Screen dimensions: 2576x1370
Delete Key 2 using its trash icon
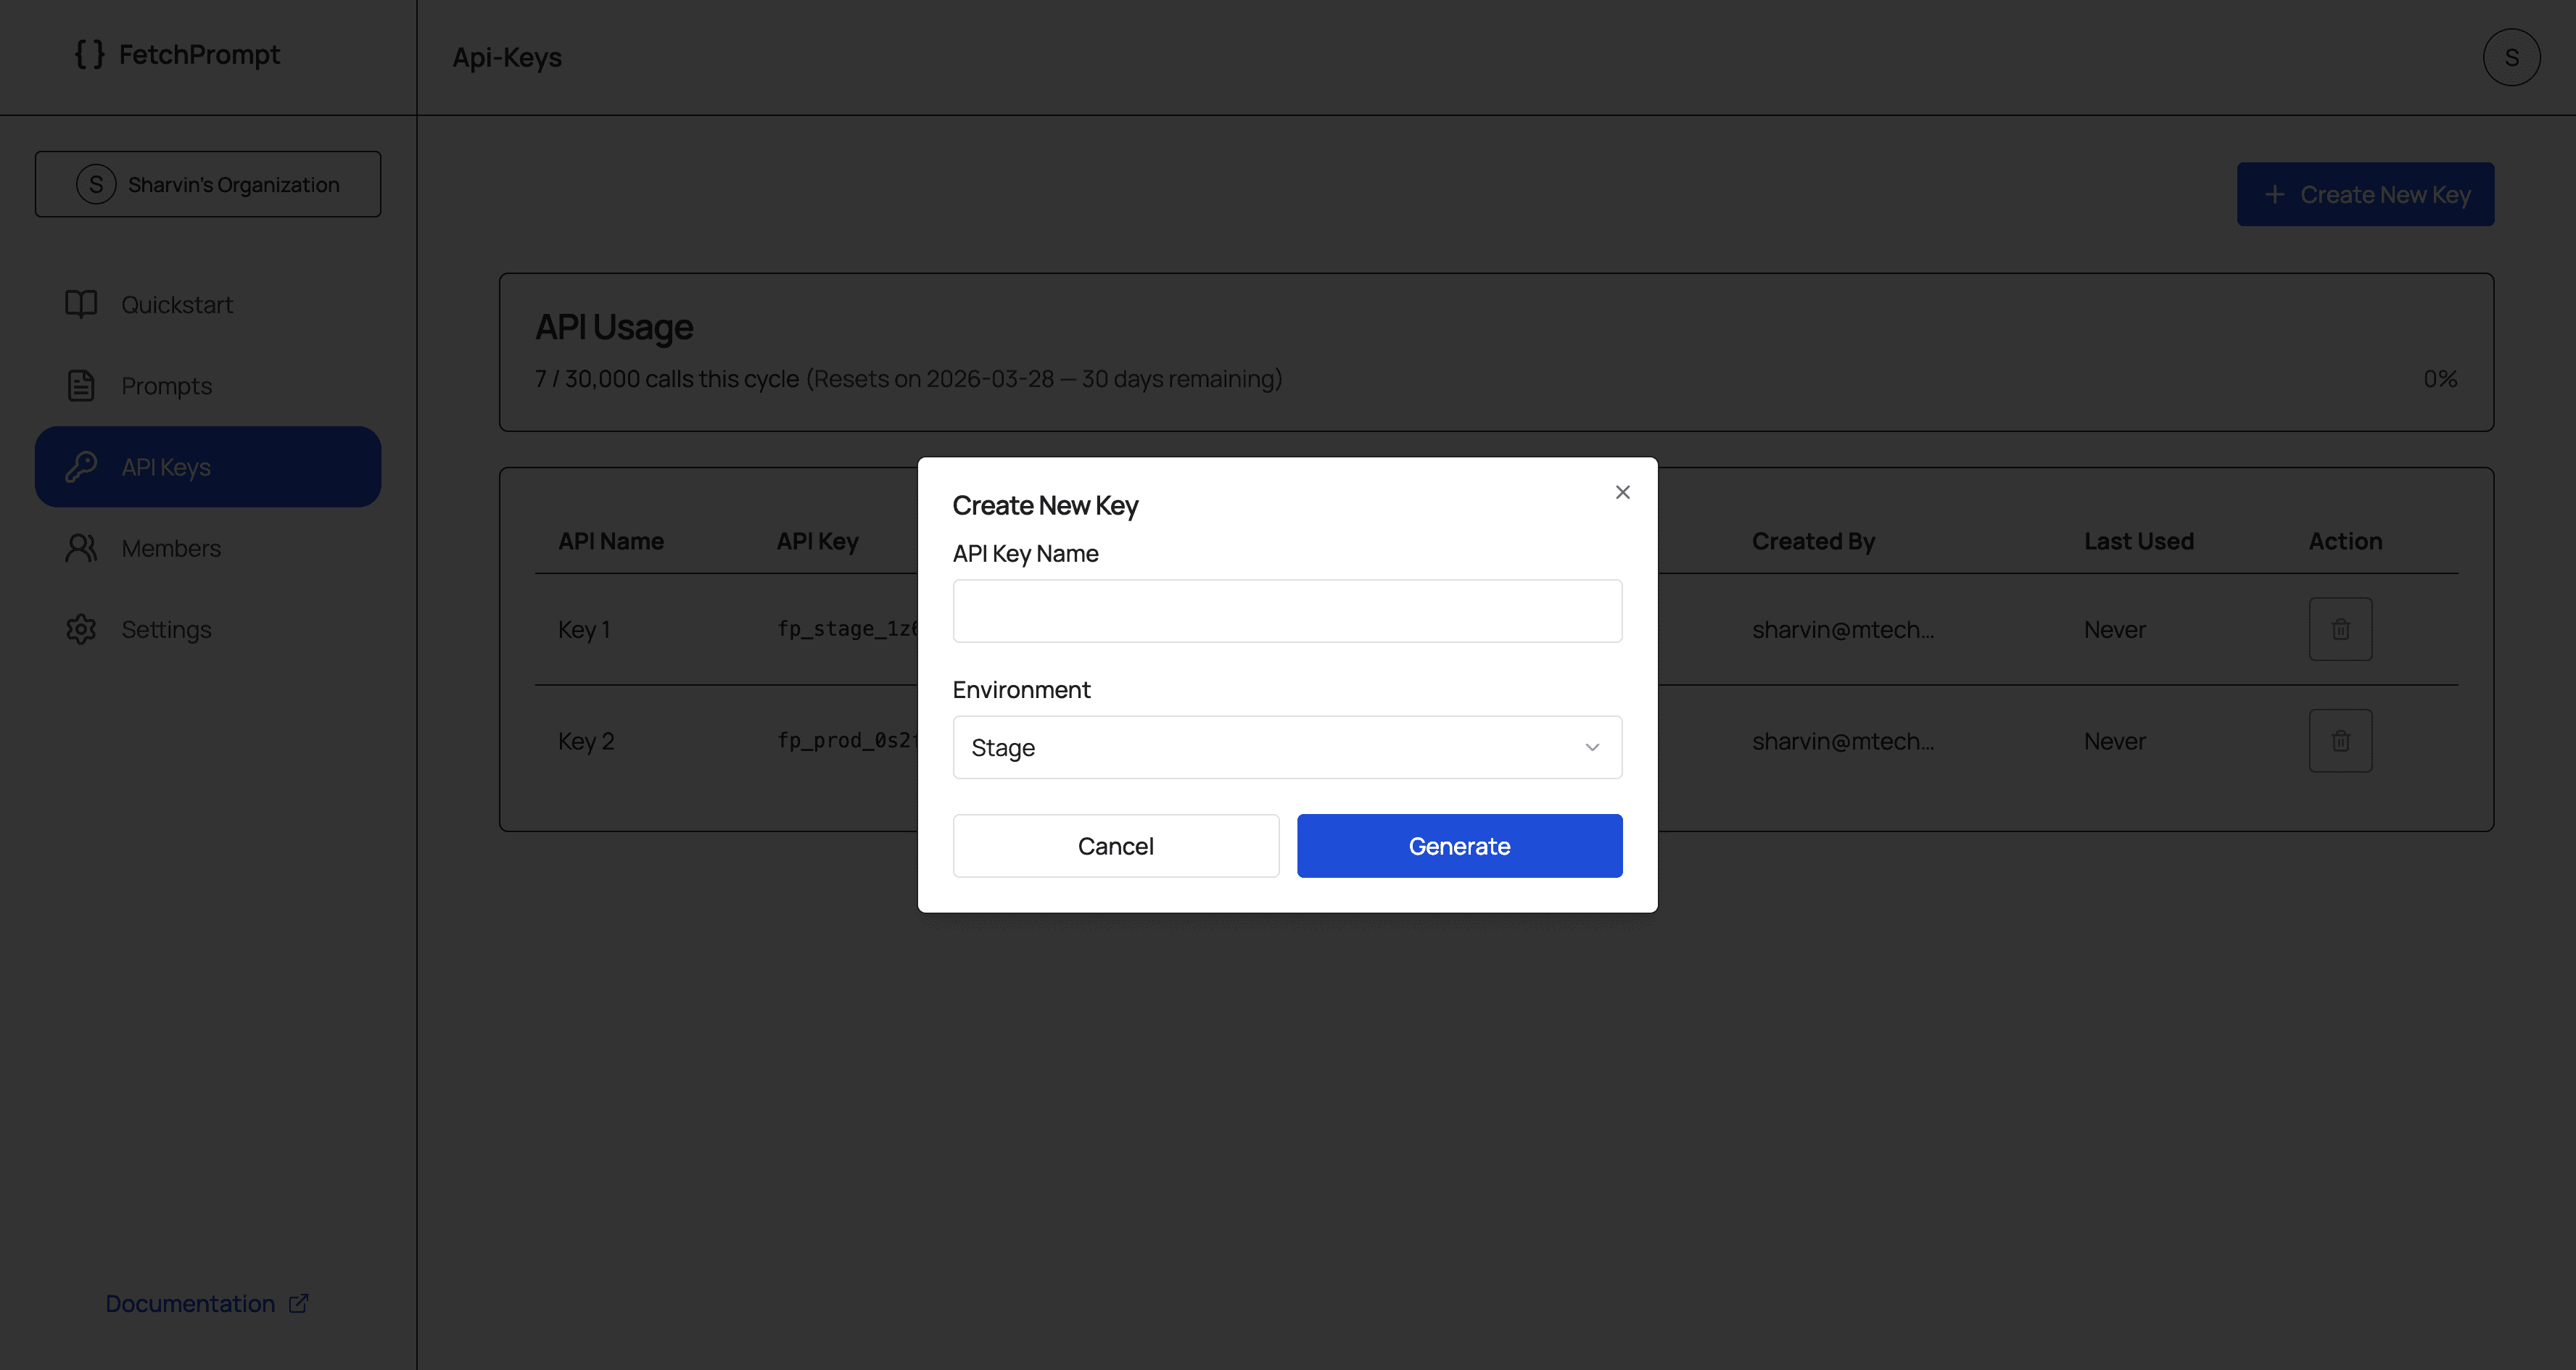2341,741
